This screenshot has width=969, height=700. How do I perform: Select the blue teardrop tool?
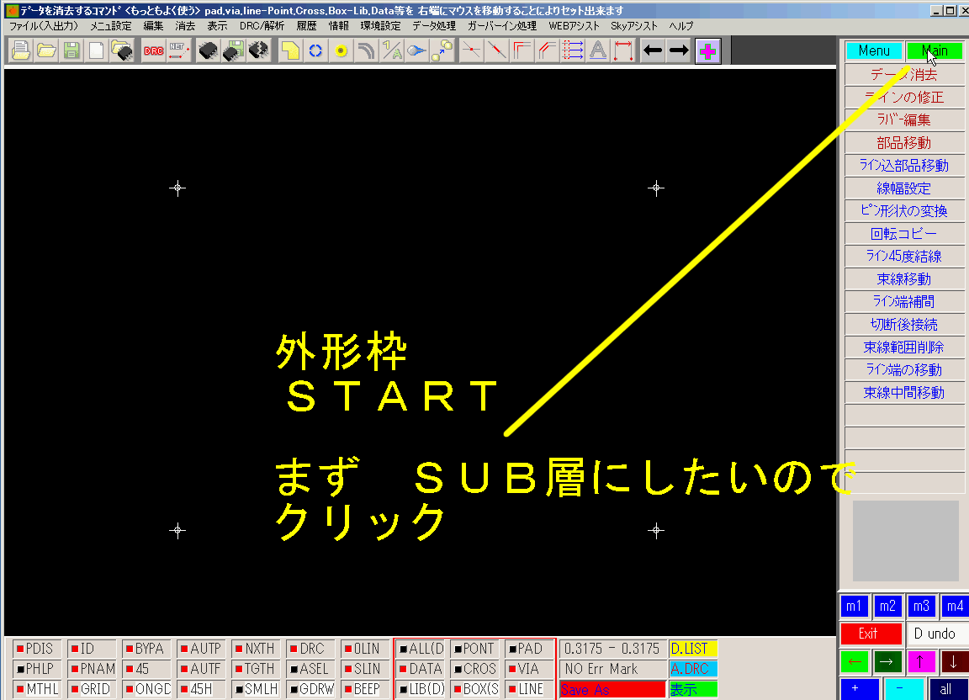coord(417,50)
